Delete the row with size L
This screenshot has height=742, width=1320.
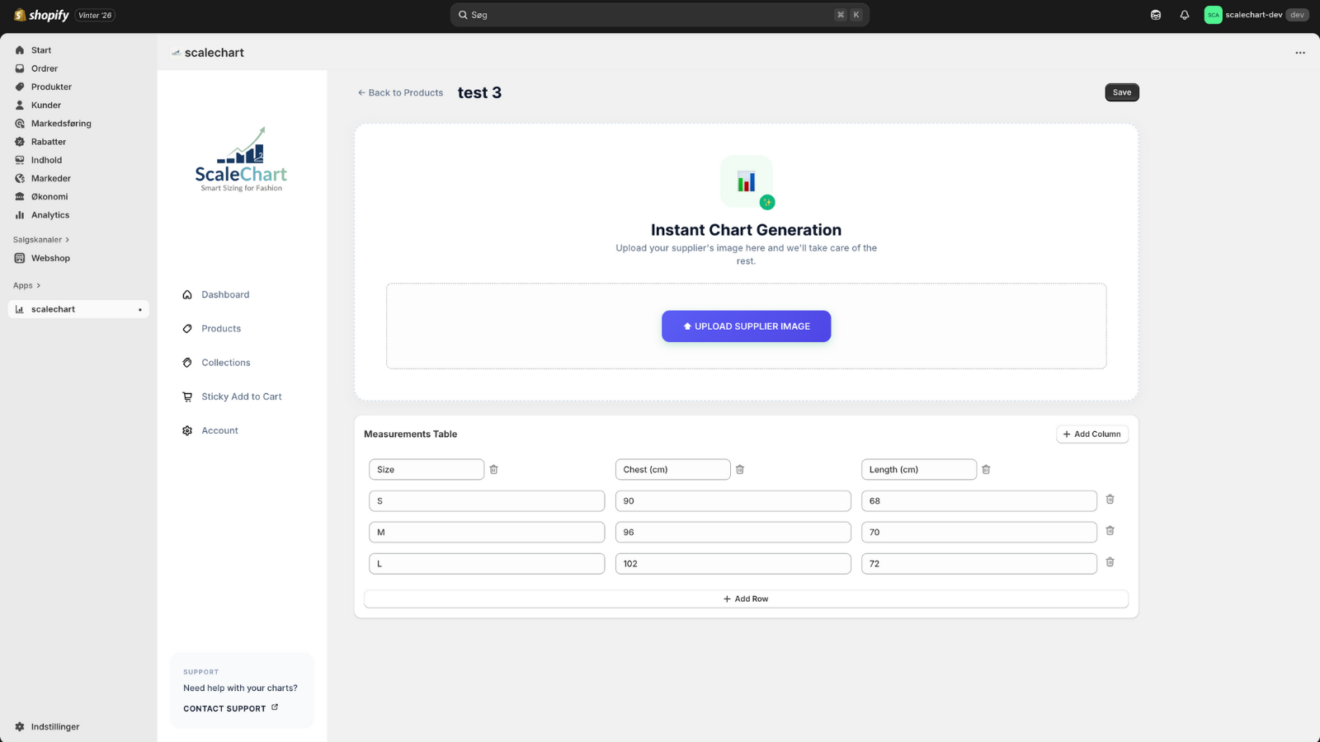[1110, 562]
